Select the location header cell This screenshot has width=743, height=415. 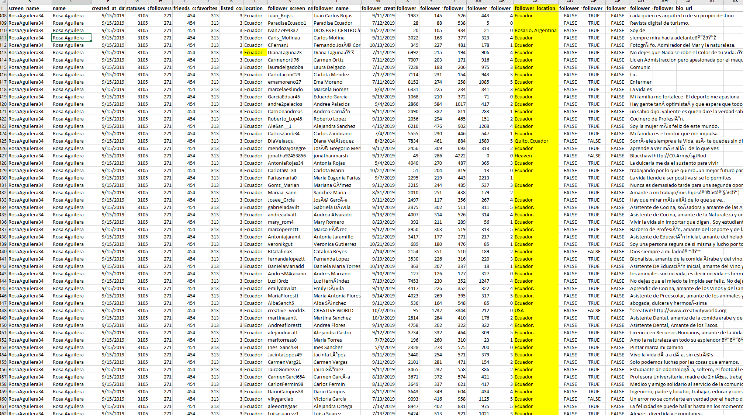point(255,8)
